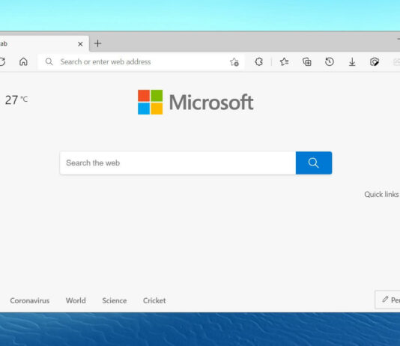Screen dimensions: 400x346
Task: Open the Coronavirus news tab
Action: [x=30, y=300]
